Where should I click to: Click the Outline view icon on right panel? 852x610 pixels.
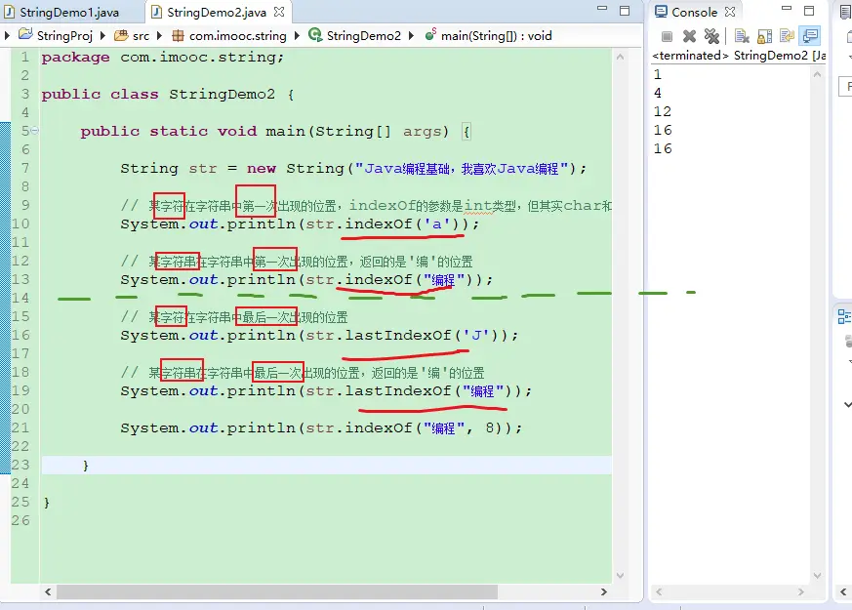point(845,315)
